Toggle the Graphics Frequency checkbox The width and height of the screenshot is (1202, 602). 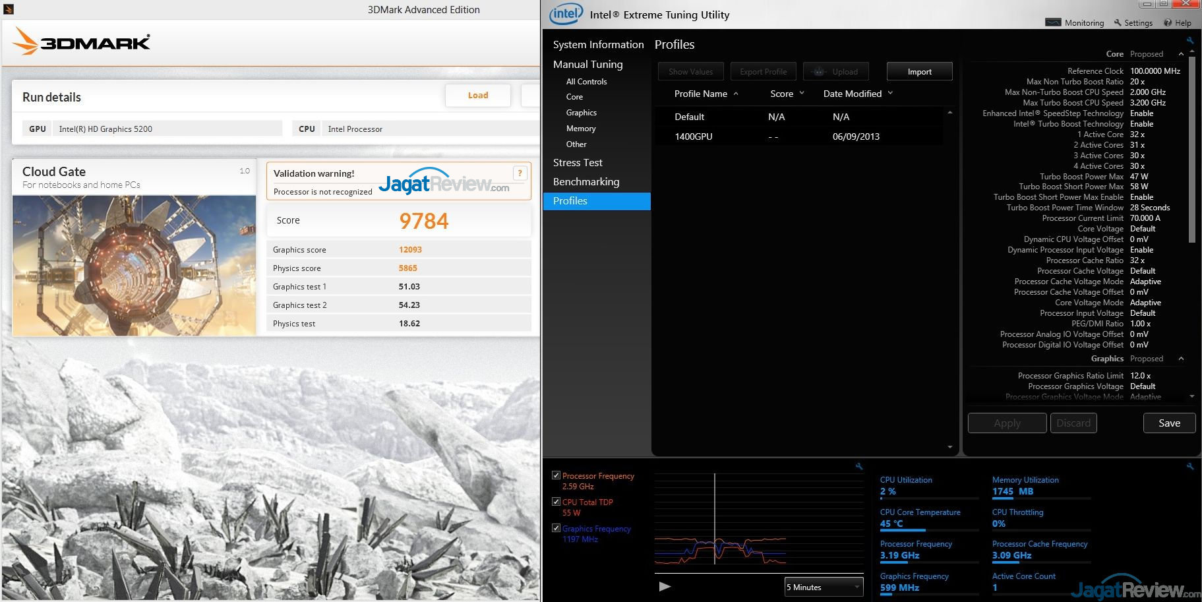click(x=556, y=528)
